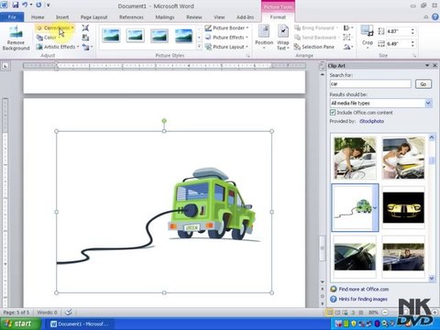Click the Undo icon
The image size is (440, 330).
(26, 5)
